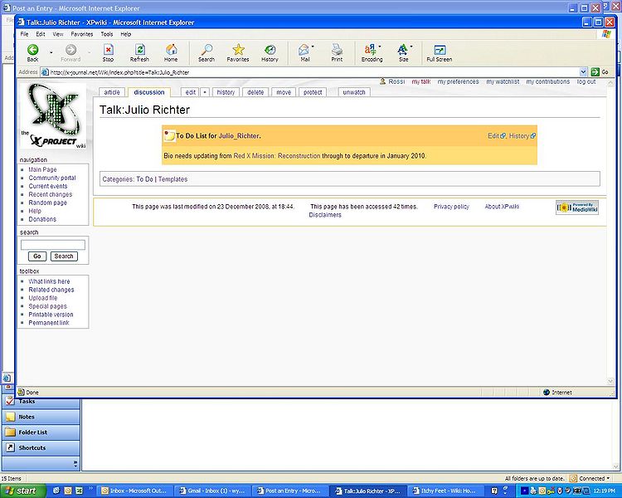Open Recent changes in navigation
This screenshot has height=498, width=622.
pyautogui.click(x=51, y=194)
